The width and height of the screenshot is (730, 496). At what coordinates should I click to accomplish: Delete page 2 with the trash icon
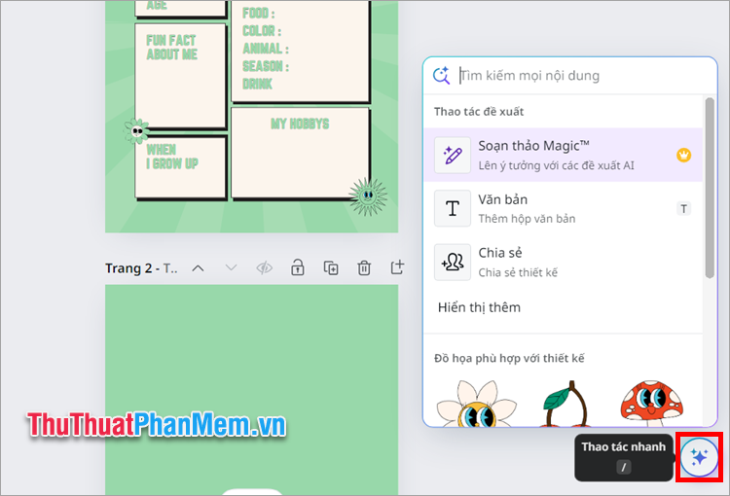tap(364, 267)
